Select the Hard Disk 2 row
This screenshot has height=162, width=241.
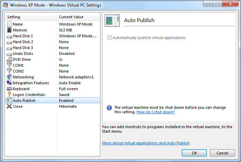(52, 42)
